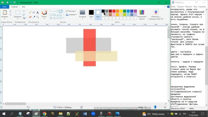This screenshot has width=208, height=117.
Task: Click the Notepad vertical scrollbar thumb
Action: click(x=206, y=66)
